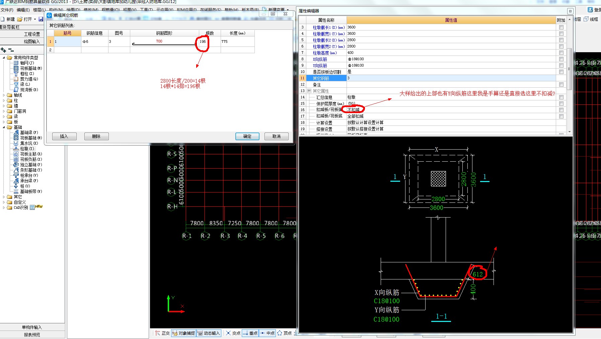
Task: Expand 墙 folder in tree
Action: (x=4, y=106)
